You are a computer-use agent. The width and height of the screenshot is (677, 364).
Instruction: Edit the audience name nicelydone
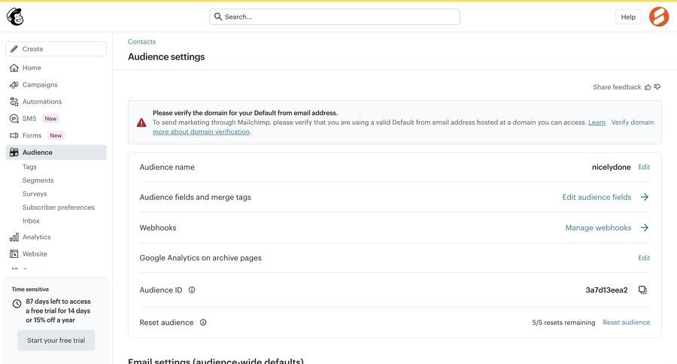[x=644, y=167]
